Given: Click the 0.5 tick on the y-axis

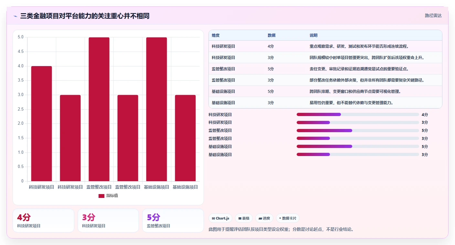Looking at the screenshot, I should tap(21, 167).
